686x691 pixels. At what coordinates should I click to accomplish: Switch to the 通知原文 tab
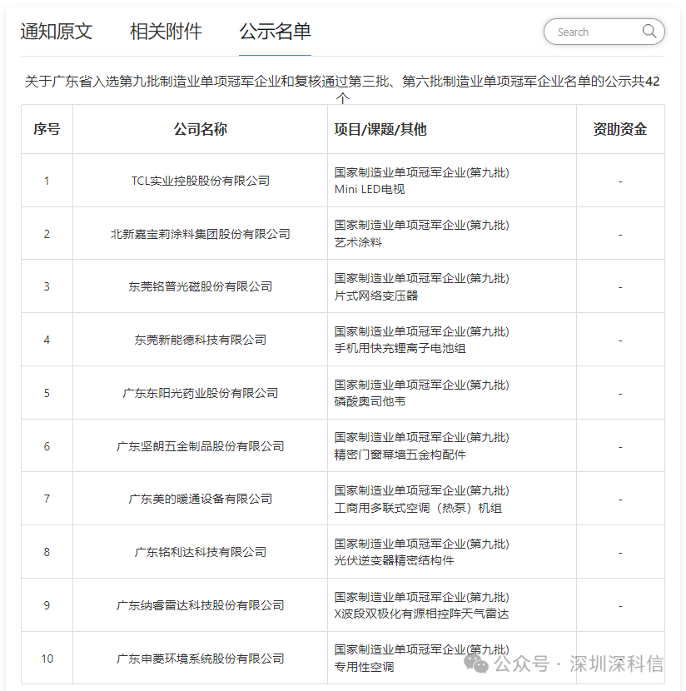[57, 32]
